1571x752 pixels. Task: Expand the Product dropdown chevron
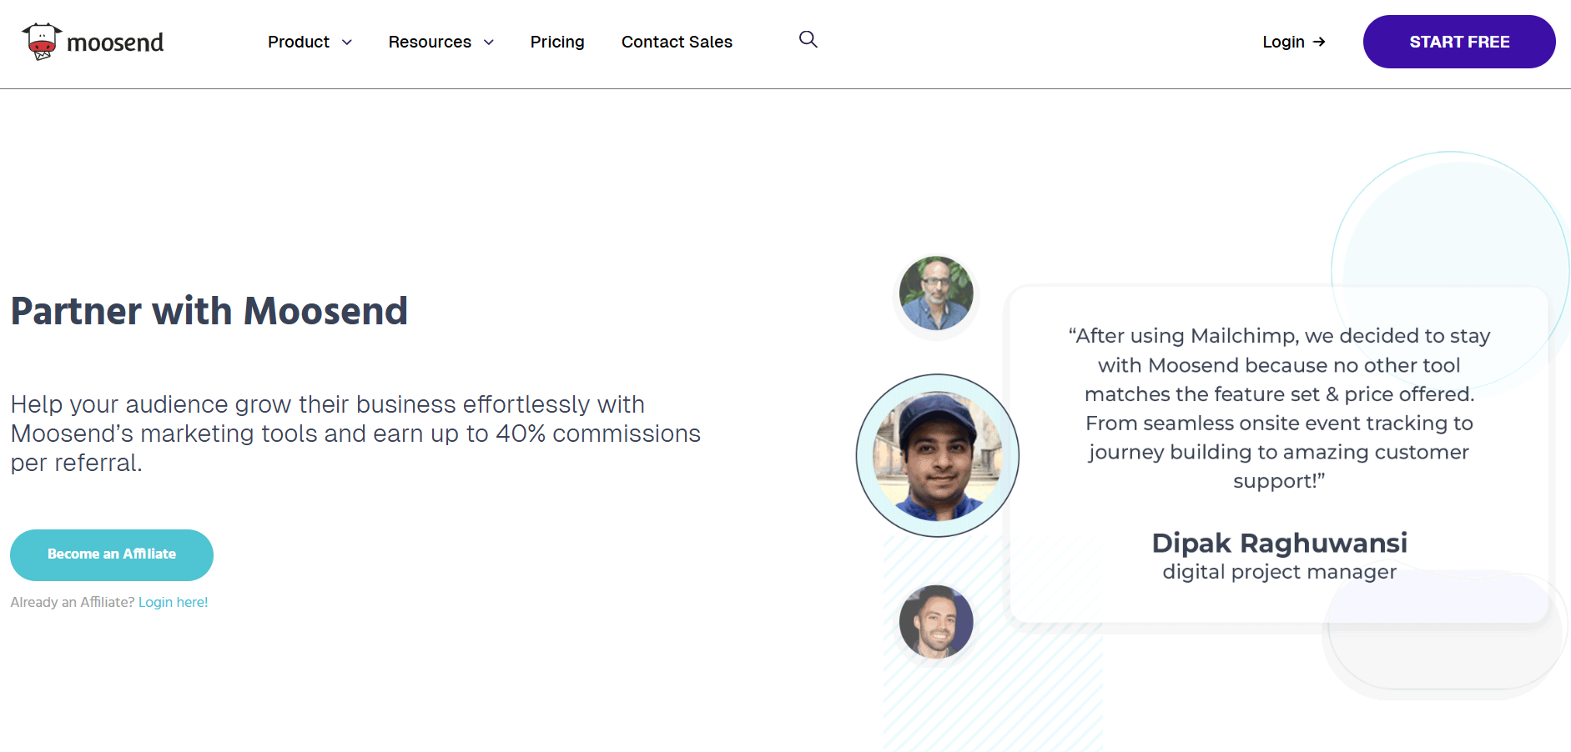[x=347, y=43]
